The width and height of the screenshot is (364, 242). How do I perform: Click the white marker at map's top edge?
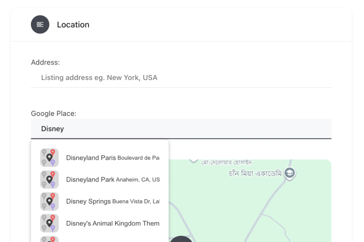tap(194, 161)
